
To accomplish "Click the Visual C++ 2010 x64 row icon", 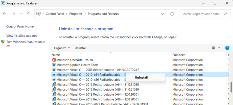I will [54, 75].
